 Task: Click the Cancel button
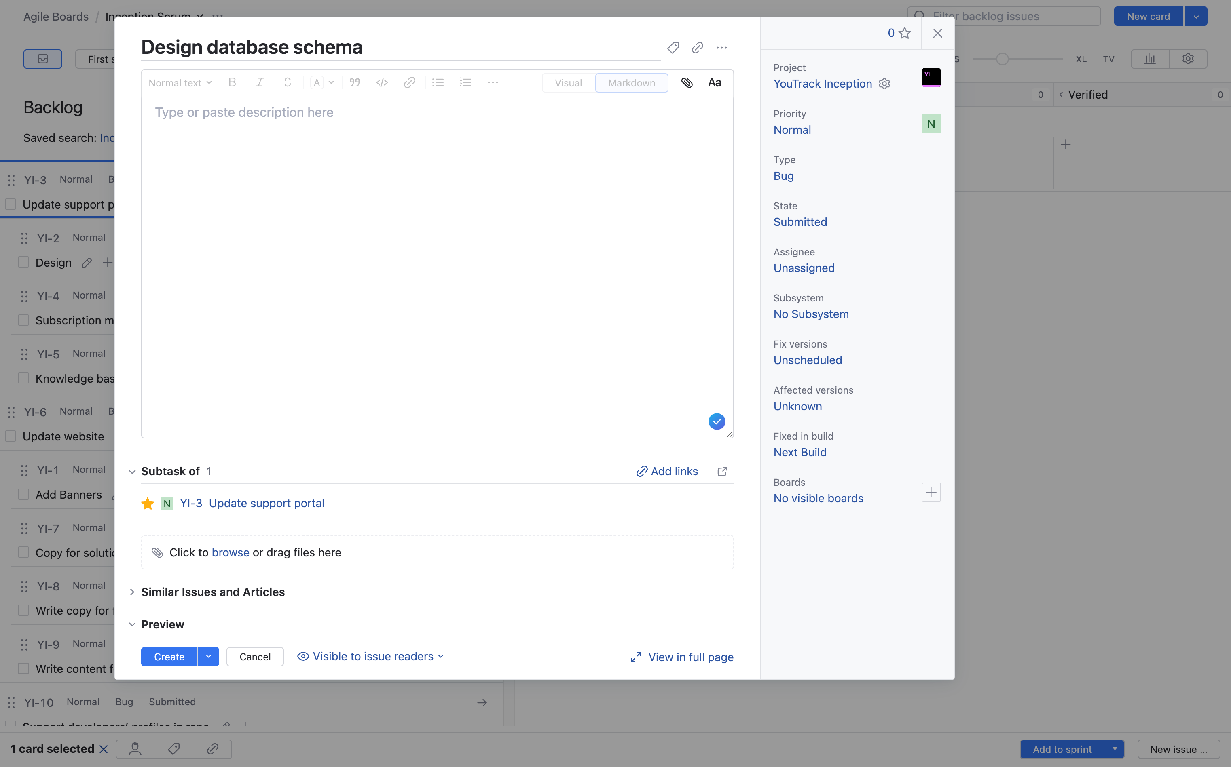(255, 656)
